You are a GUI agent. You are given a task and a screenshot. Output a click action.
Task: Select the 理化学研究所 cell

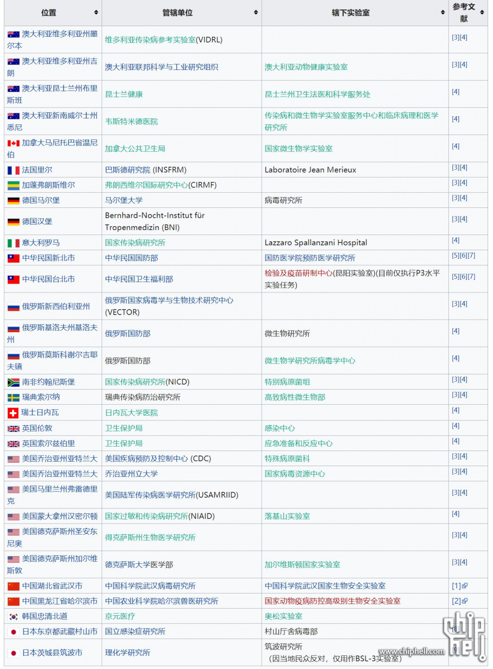point(182,652)
